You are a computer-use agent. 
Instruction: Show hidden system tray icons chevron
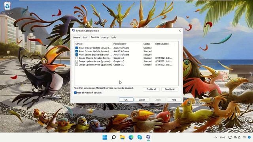[x=216, y=137]
